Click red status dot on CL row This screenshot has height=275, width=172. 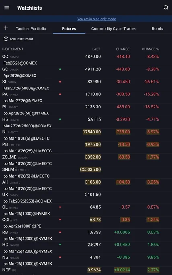pos(60,207)
